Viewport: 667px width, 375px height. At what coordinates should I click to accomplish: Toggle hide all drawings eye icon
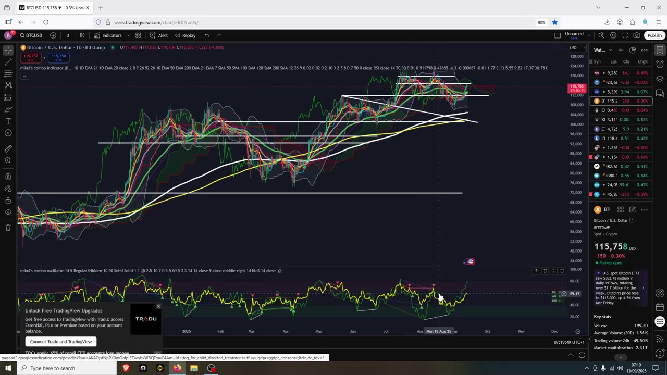(8, 213)
